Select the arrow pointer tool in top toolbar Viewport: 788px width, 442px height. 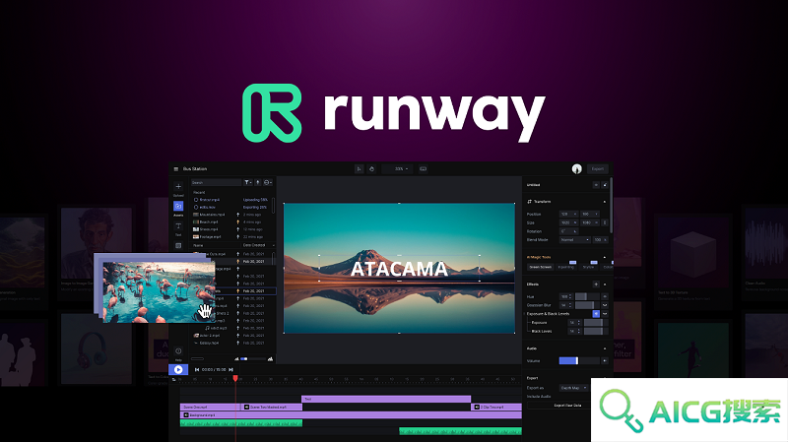359,168
